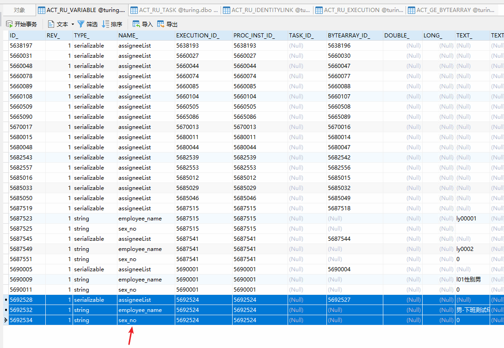The image size is (504, 348).
Task: Click the PROC_INST_ID_ column header
Action: (x=260, y=35)
